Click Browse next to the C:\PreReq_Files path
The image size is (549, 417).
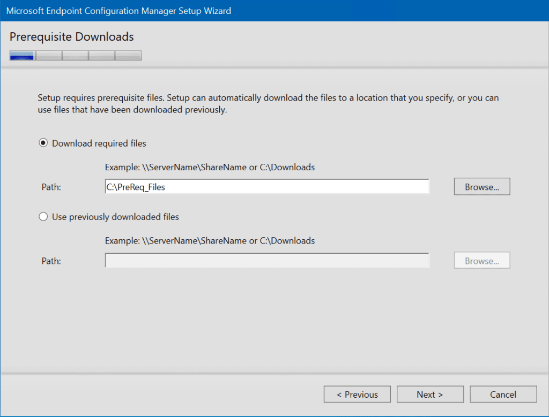[x=481, y=186]
